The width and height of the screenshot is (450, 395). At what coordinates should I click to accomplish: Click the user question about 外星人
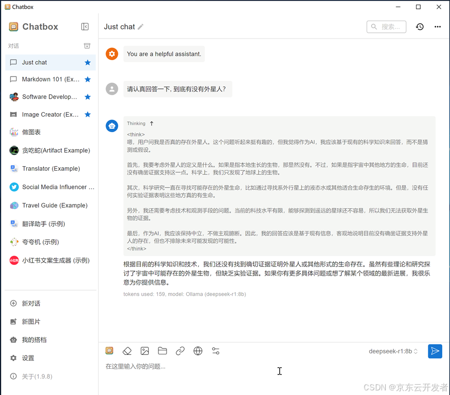[x=177, y=89]
